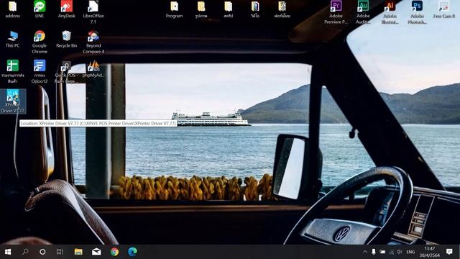This screenshot has width=460, height=259.
Task: Open Mail app from taskbar
Action: [x=96, y=252]
